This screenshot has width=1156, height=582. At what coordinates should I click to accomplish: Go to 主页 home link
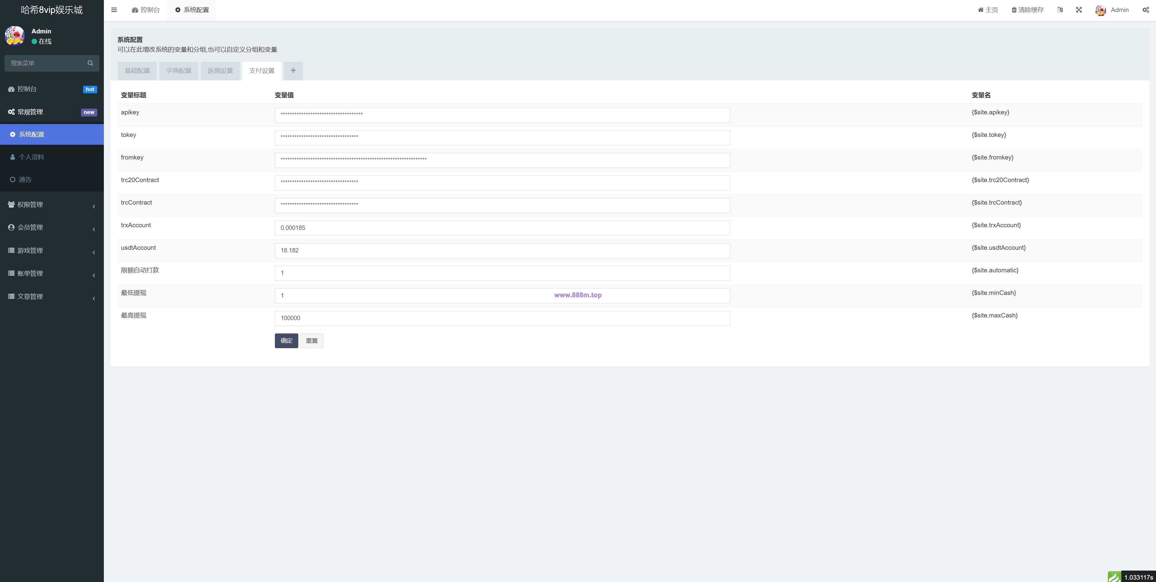coord(988,10)
